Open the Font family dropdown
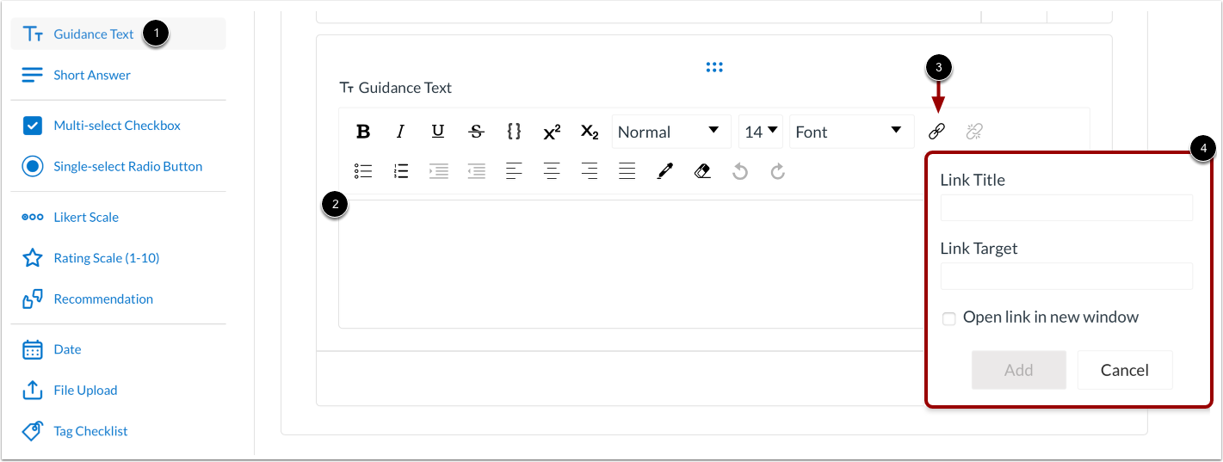Screen dimensions: 1223x462 point(852,132)
